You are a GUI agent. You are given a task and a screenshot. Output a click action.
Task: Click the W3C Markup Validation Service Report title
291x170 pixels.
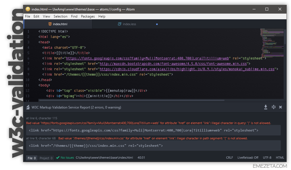[x=76, y=107]
